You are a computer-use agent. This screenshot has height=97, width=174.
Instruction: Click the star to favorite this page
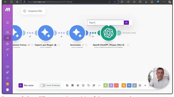(x=115, y=2)
